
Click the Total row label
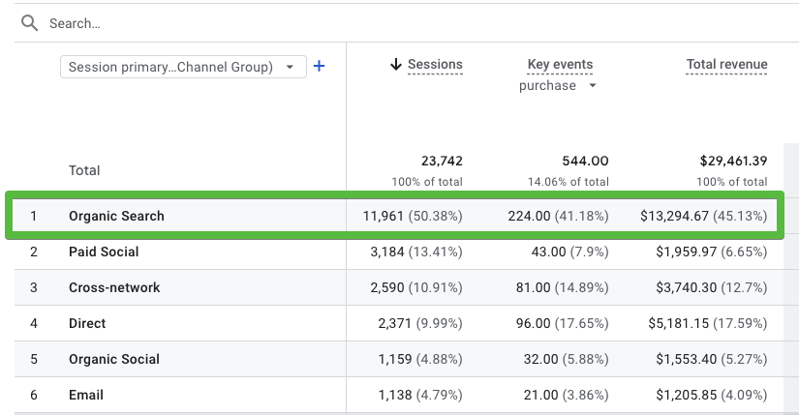coord(84,170)
